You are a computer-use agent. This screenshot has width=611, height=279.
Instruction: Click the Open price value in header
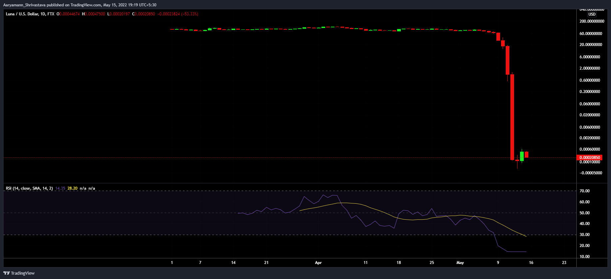(x=68, y=14)
